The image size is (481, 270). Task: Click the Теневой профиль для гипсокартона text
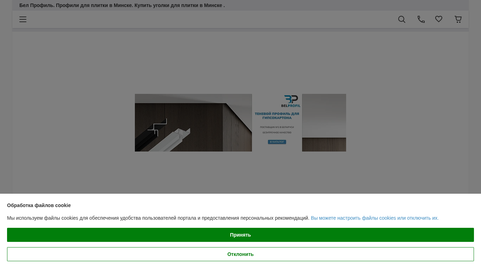277,116
